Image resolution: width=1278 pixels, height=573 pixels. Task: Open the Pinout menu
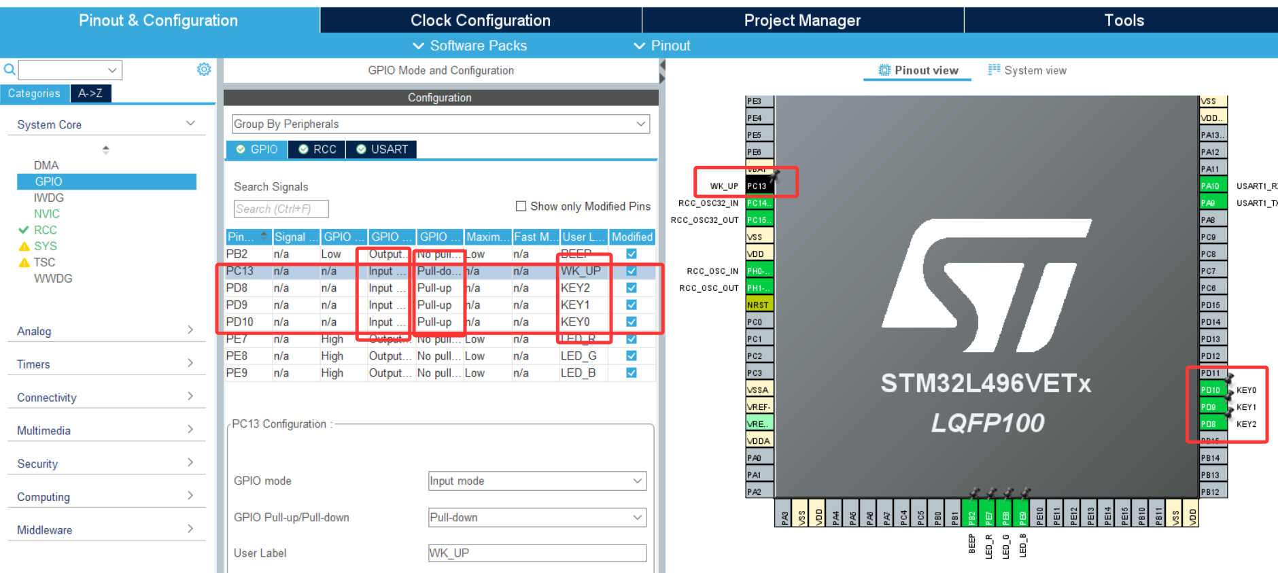661,46
